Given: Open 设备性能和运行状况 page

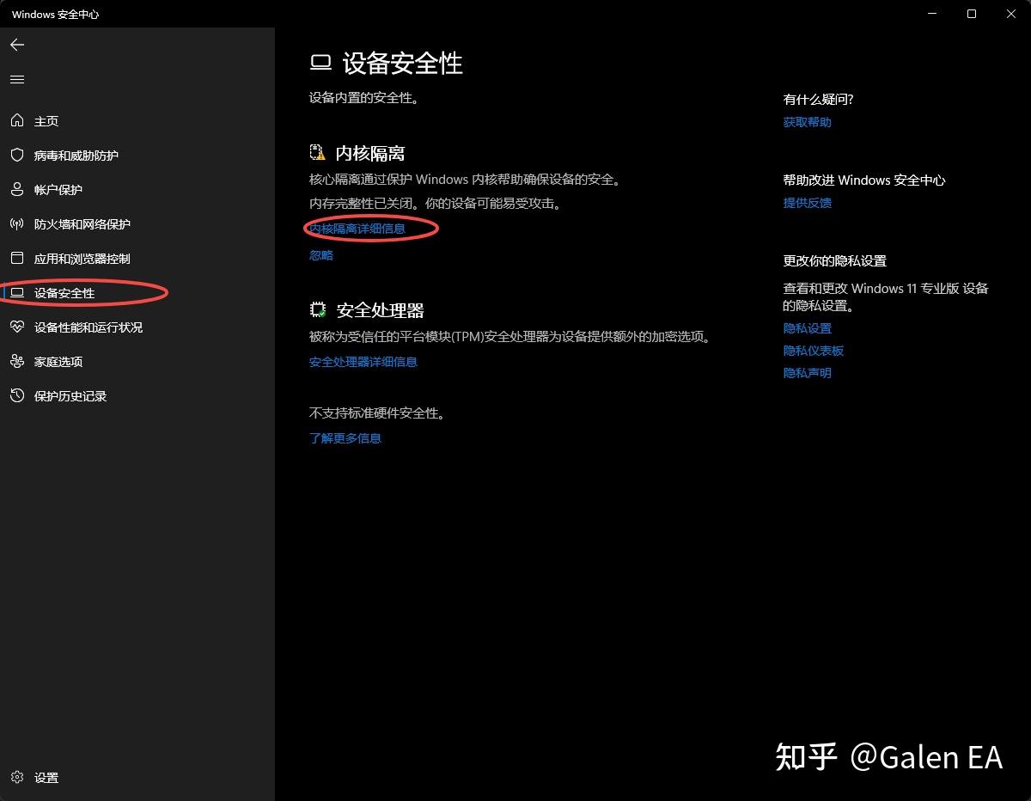Looking at the screenshot, I should [137, 327].
